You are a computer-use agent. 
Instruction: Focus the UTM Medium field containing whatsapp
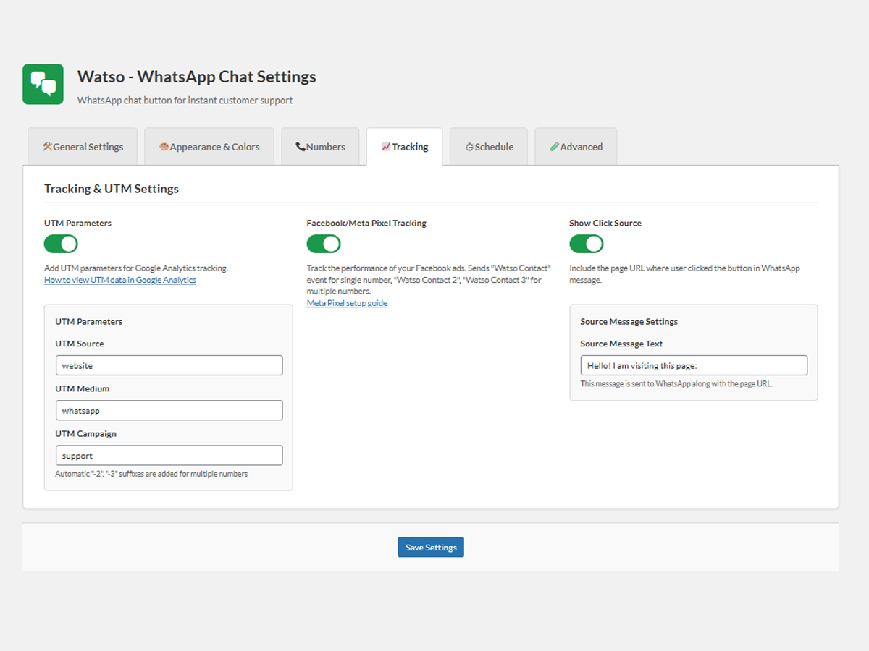[x=169, y=410]
